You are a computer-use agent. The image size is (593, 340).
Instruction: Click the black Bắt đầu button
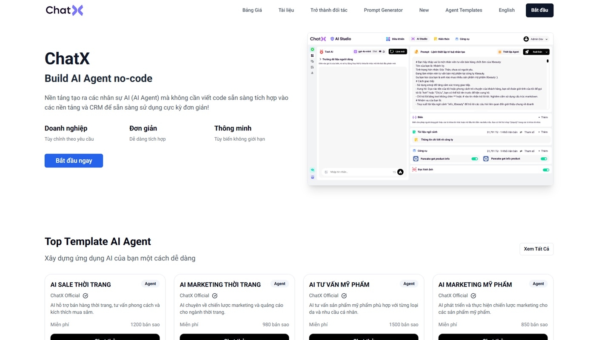[539, 10]
